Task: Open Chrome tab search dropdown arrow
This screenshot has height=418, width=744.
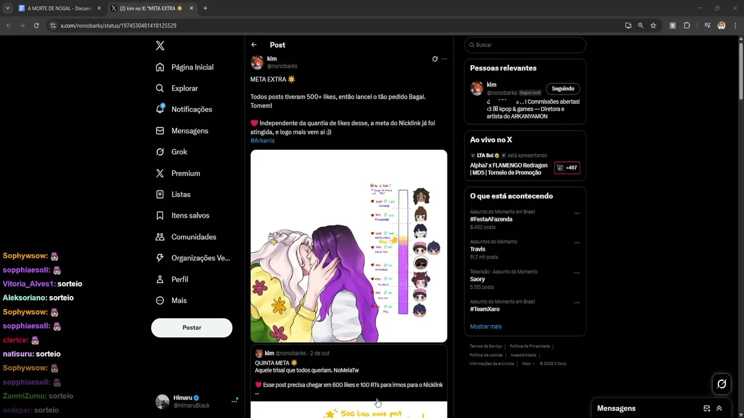Action: (x=8, y=8)
